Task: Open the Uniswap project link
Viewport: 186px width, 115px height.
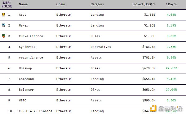Action: click(x=25, y=68)
